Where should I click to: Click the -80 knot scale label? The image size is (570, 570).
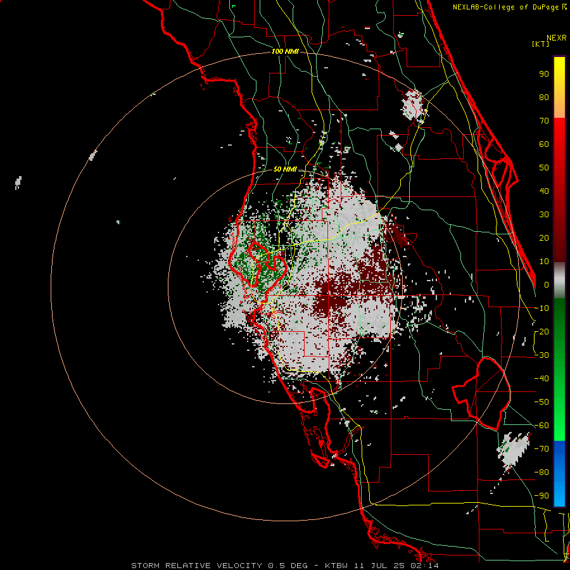pyautogui.click(x=541, y=472)
